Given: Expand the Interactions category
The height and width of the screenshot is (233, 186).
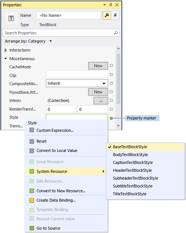Looking at the screenshot, I should click(x=6, y=50).
